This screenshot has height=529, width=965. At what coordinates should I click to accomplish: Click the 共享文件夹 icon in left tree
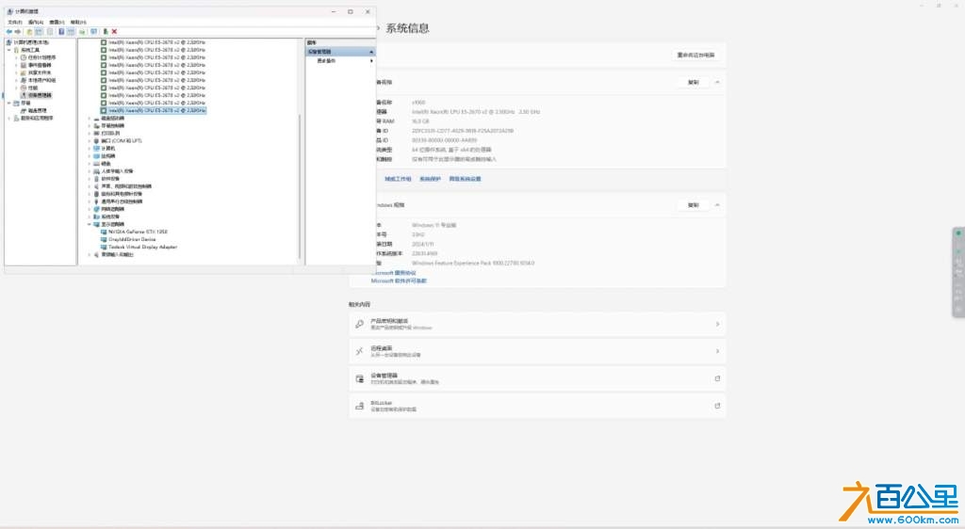[x=24, y=72]
